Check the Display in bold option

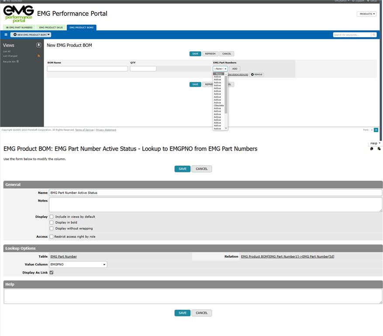[52, 222]
